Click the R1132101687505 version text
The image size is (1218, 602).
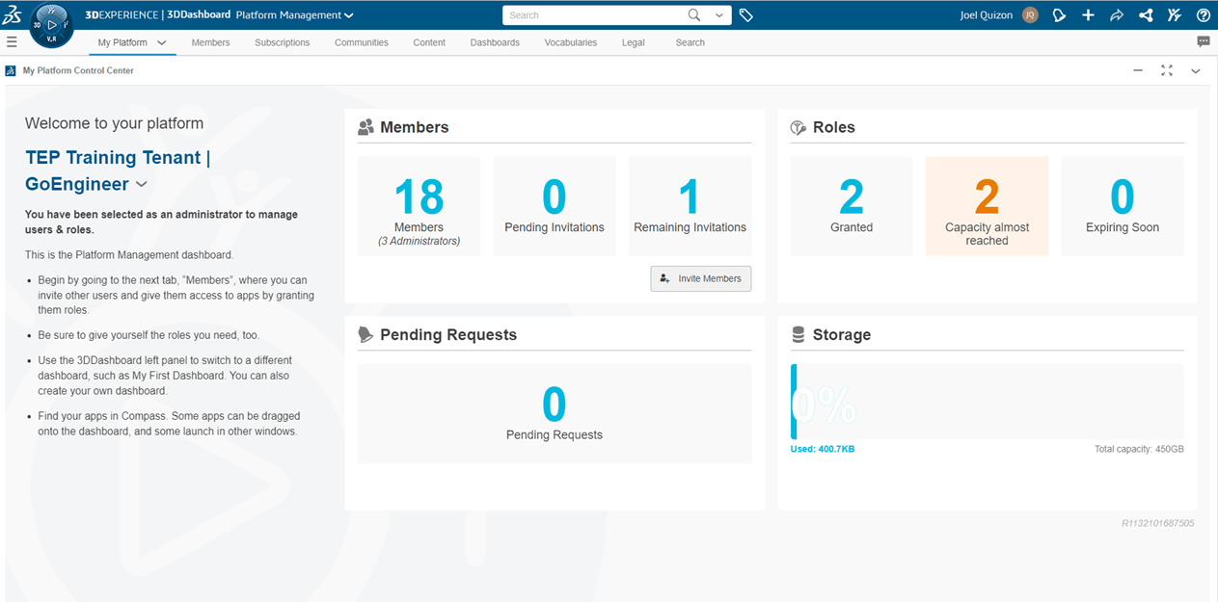[x=1157, y=523]
